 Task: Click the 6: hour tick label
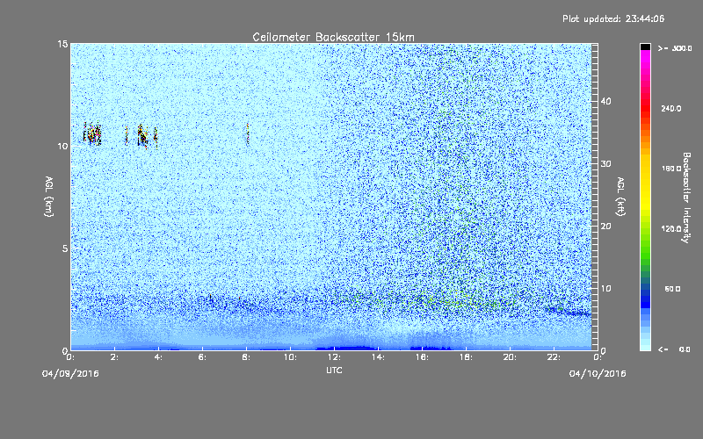pos(203,357)
